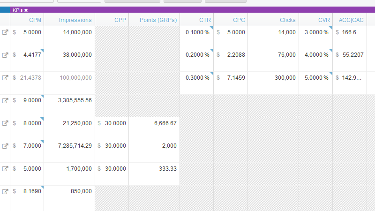
Task: Open external link for the 850,000 impressions row
Action: (x=5, y=191)
